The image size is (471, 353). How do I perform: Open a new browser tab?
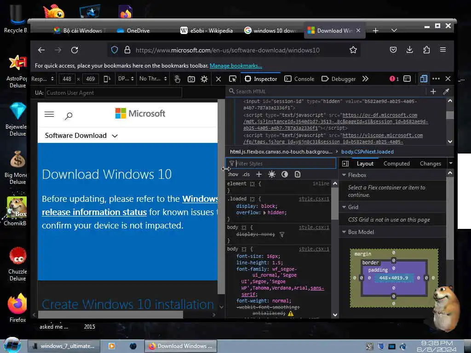(375, 31)
